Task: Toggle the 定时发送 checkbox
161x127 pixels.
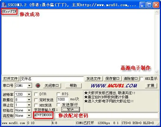Action: (36, 100)
